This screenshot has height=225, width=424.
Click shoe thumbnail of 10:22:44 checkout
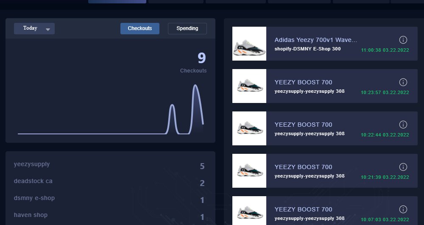(249, 128)
